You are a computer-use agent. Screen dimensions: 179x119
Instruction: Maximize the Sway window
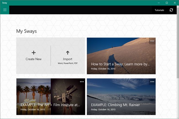tap(167, 3)
